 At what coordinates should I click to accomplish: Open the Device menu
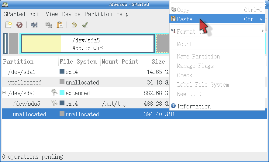(x=71, y=14)
